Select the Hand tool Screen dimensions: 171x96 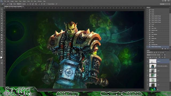coord(2,52)
